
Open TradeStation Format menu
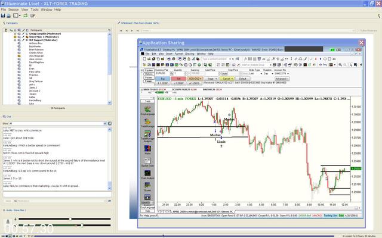click(178, 54)
